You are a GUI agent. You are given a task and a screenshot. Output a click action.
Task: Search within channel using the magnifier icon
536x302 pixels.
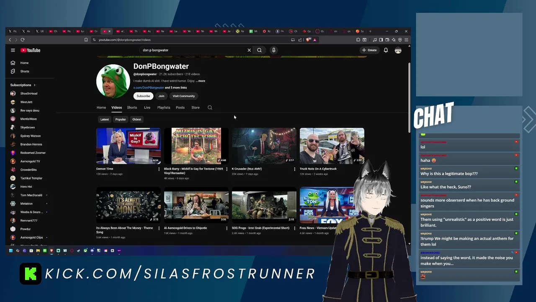(210, 107)
